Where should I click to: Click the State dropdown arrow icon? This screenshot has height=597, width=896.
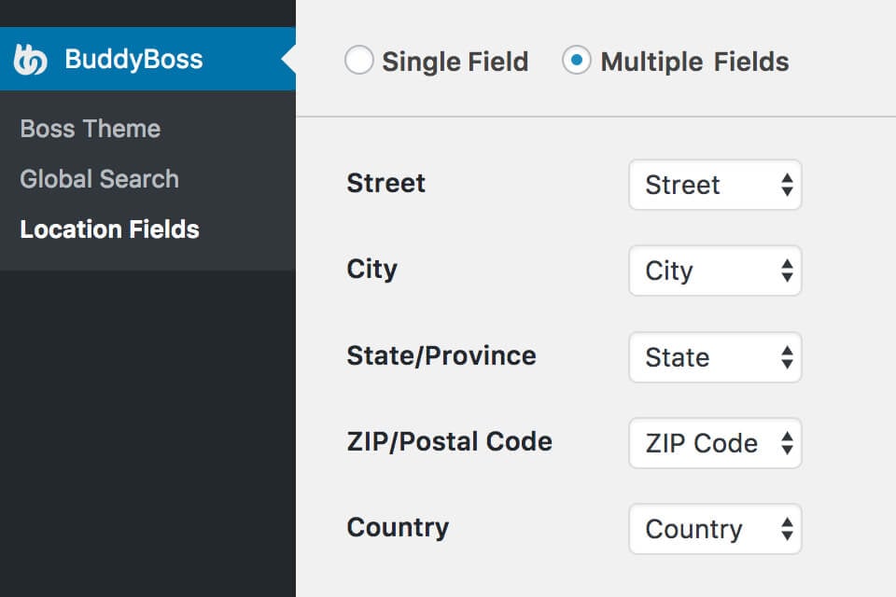(x=787, y=357)
